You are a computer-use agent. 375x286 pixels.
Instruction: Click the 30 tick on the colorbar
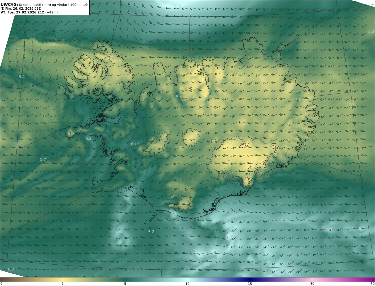click(x=312, y=284)
